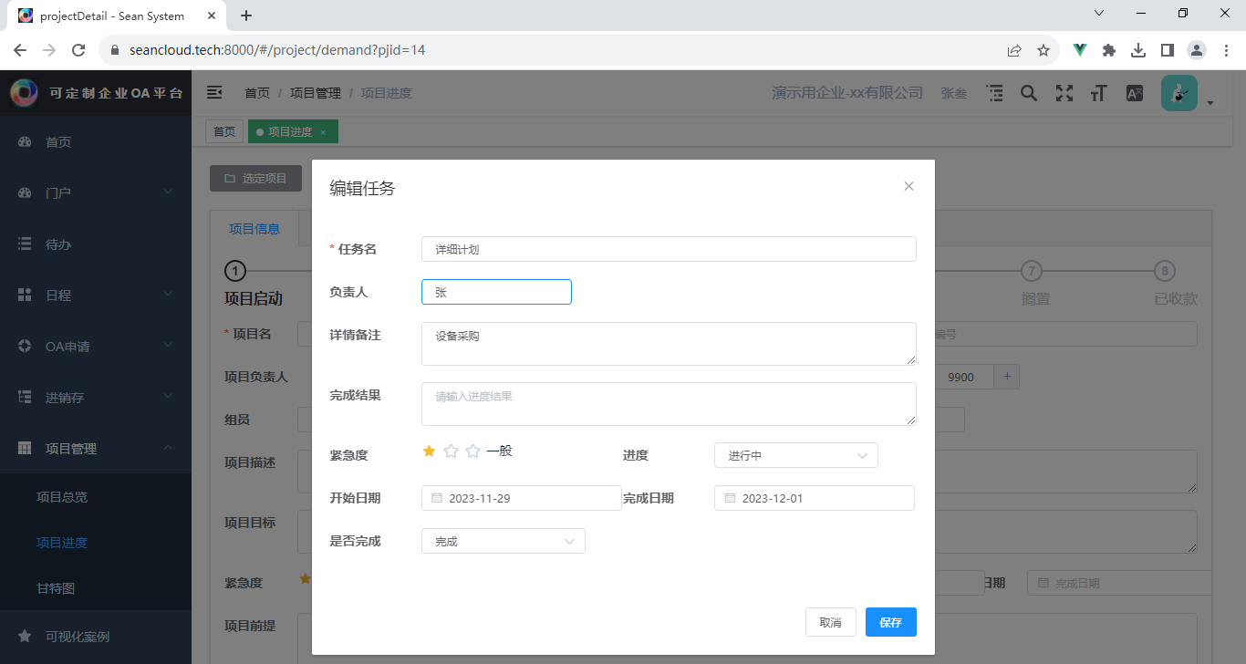Set 紧急度 to the third star
This screenshot has height=664, width=1246.
472,451
